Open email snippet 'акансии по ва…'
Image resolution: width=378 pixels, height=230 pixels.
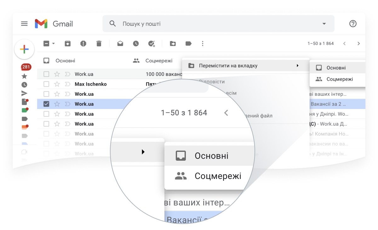[329, 144]
